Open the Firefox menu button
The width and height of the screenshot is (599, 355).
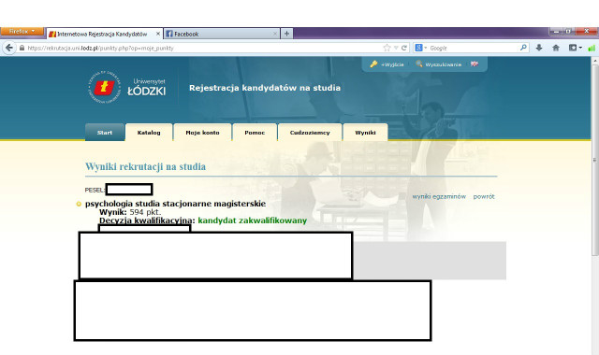22,31
